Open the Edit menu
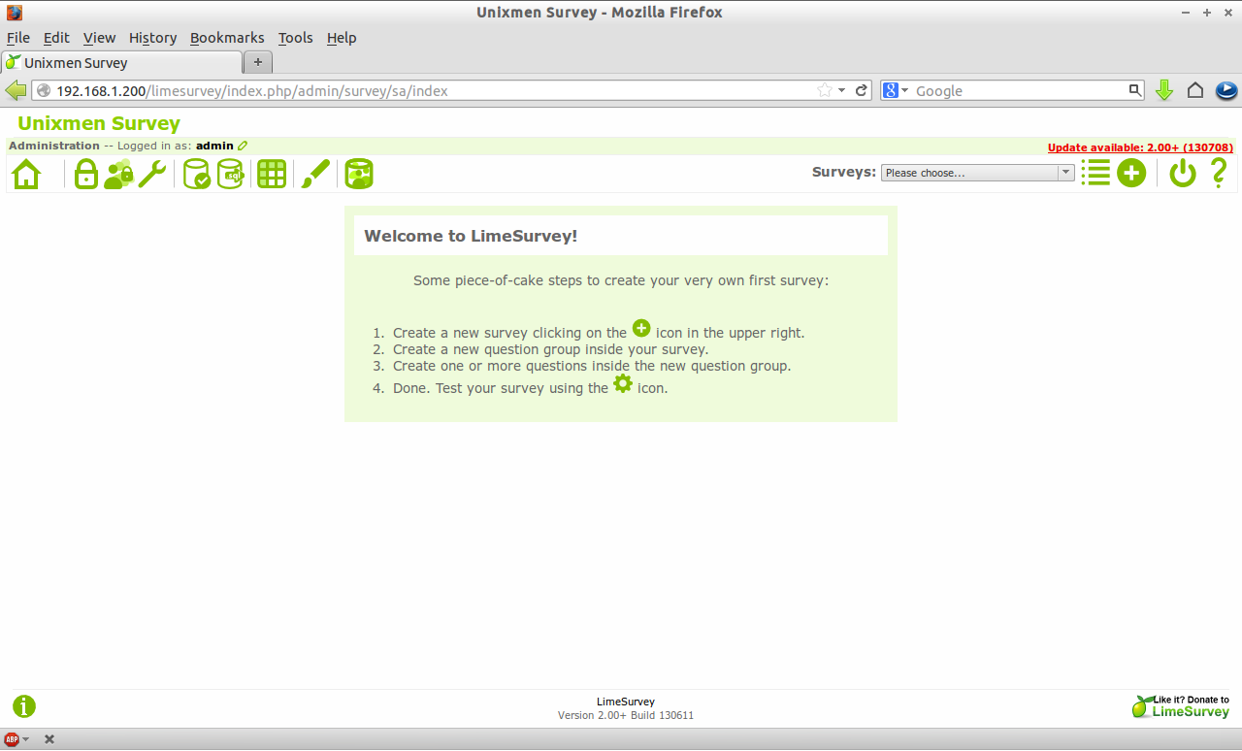The height and width of the screenshot is (751, 1242). pos(56,38)
